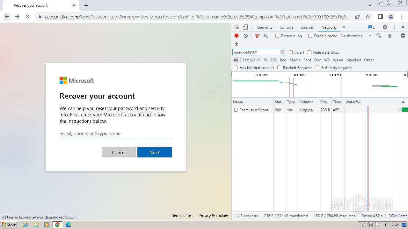Export HAR file download icon
Screen dimensions: 408x229
237,44
